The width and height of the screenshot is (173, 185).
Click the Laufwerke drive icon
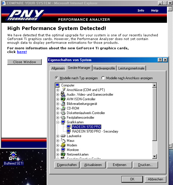(x=63, y=136)
